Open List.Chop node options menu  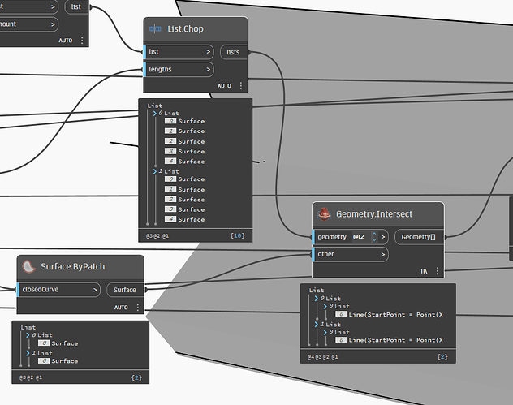(x=241, y=86)
